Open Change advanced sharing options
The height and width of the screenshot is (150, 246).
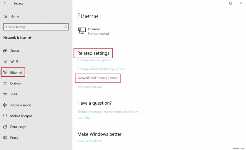(x=101, y=69)
